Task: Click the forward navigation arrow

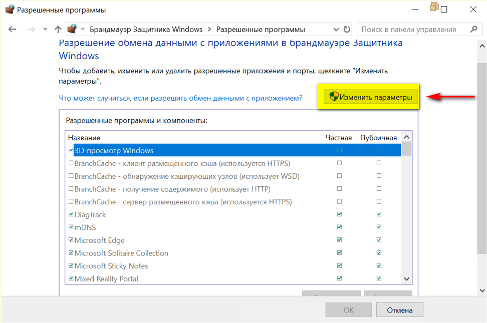Action: (31, 30)
